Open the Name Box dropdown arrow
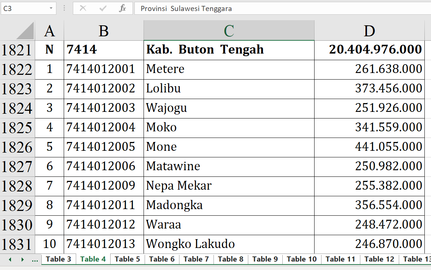 (x=51, y=8)
